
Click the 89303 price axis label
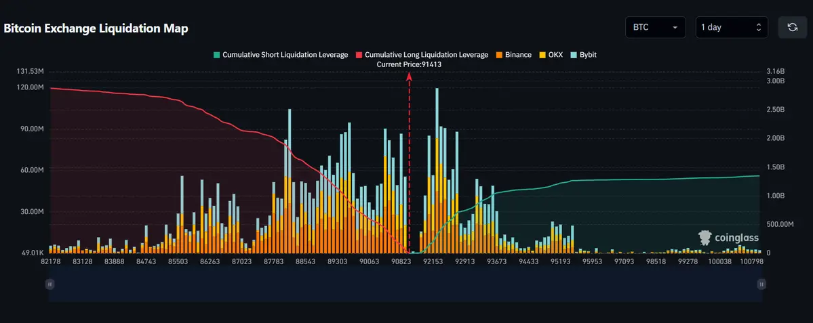click(x=338, y=262)
